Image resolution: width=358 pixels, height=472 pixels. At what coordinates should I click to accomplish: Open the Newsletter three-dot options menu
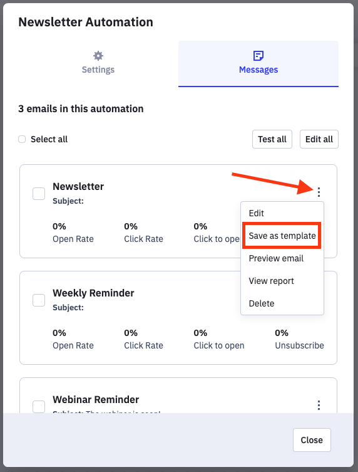319,192
